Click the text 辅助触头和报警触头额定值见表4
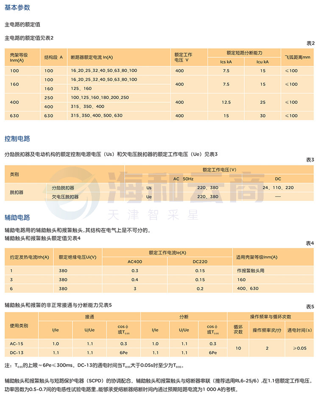This screenshot has height=398, width=318. (43, 238)
